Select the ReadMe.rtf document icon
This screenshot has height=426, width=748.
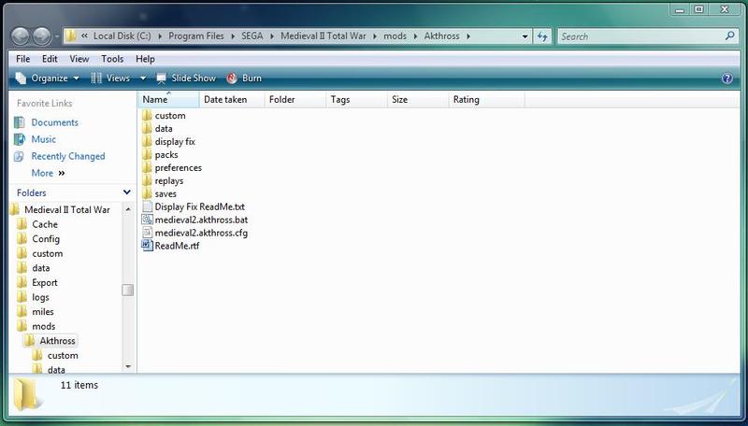pyautogui.click(x=148, y=246)
